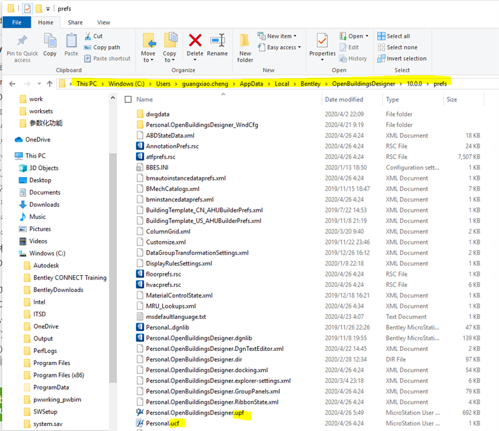Click the Paste clipboard icon

pos(71,41)
